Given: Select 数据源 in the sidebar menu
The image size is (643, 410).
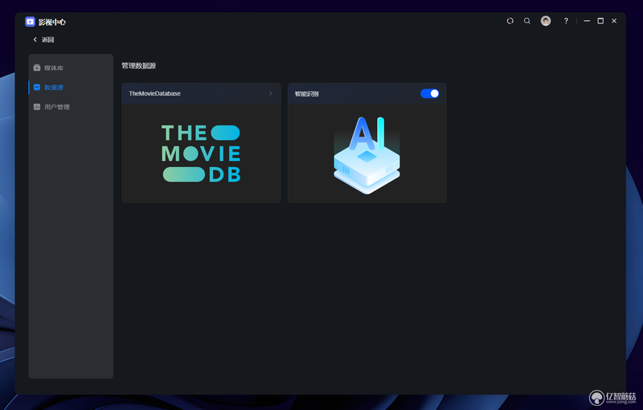Looking at the screenshot, I should (71, 88).
